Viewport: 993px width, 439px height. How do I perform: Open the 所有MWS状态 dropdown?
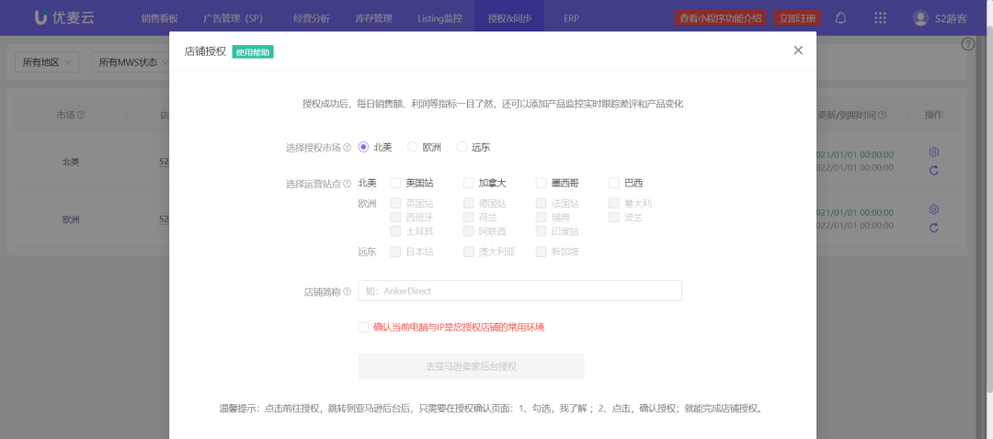click(133, 62)
